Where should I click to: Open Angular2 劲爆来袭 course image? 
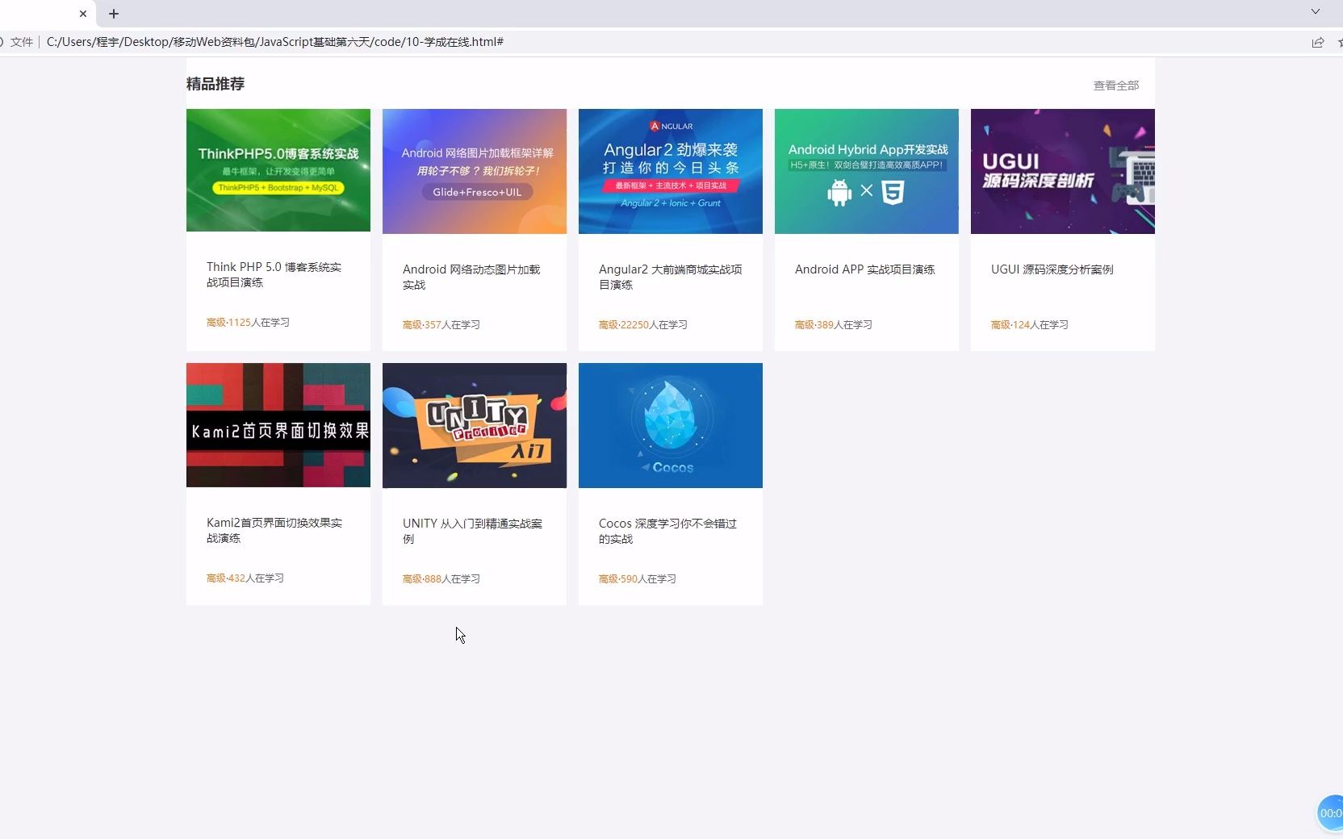coord(671,171)
